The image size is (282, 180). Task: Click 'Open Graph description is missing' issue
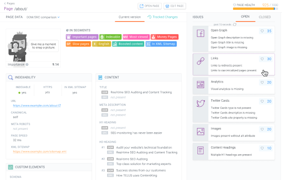click(x=232, y=37)
